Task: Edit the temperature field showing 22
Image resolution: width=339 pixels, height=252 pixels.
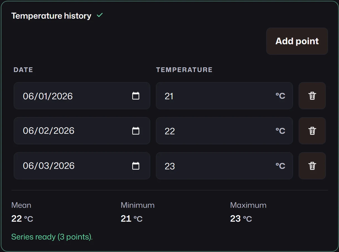Action: coord(224,131)
